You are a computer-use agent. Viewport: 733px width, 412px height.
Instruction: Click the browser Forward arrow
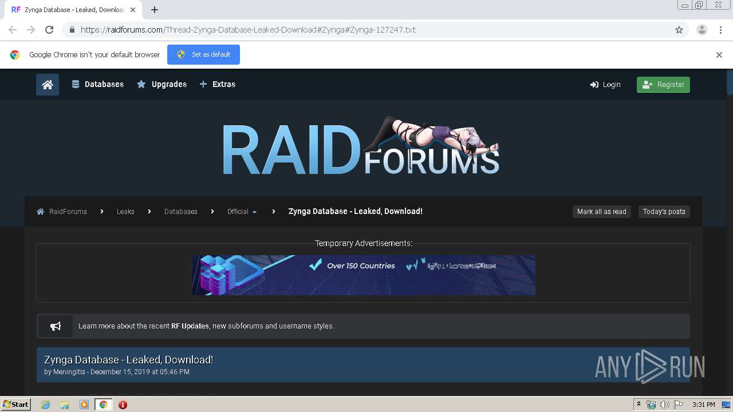coord(31,30)
